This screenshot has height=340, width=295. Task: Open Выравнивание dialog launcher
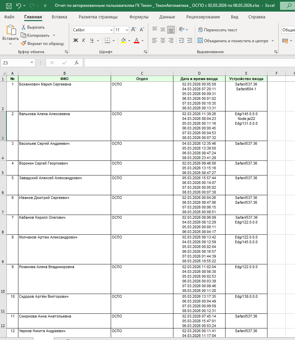click(276, 52)
